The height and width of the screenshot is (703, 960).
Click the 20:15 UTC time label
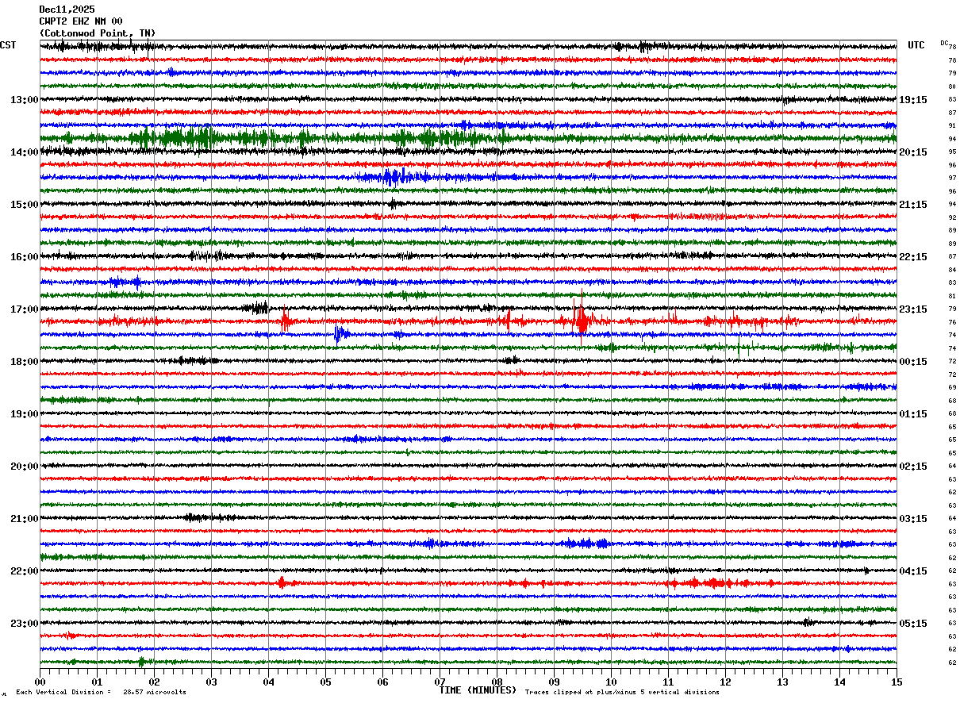(x=912, y=152)
